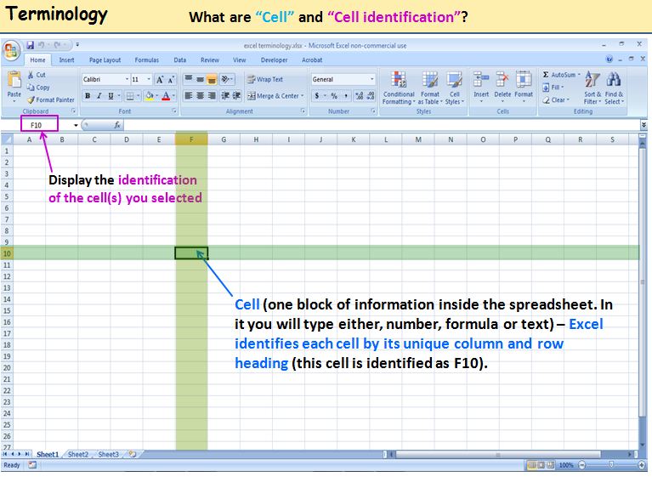Image resolution: width=652 pixels, height=488 pixels.
Task: Click the zoom slider in status bar
Action: 609,465
